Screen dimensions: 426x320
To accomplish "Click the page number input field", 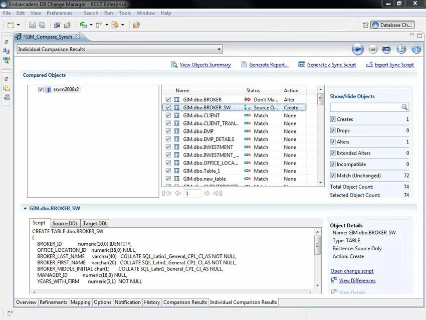I will pyautogui.click(x=192, y=193).
